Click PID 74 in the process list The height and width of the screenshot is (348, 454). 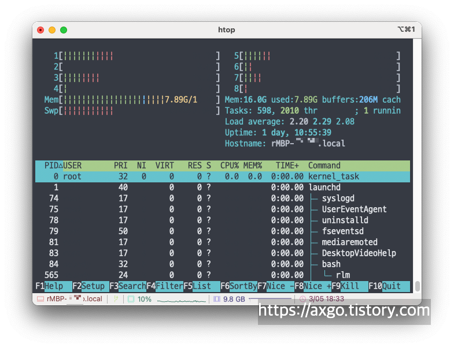point(54,199)
